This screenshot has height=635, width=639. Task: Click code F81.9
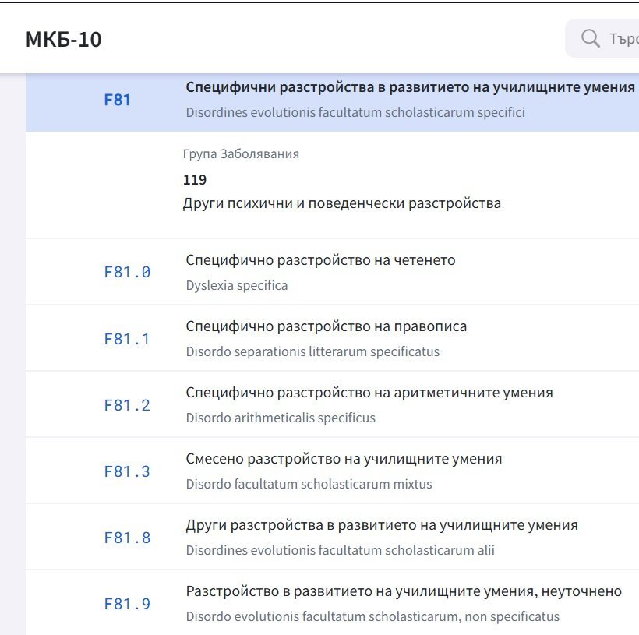[127, 604]
